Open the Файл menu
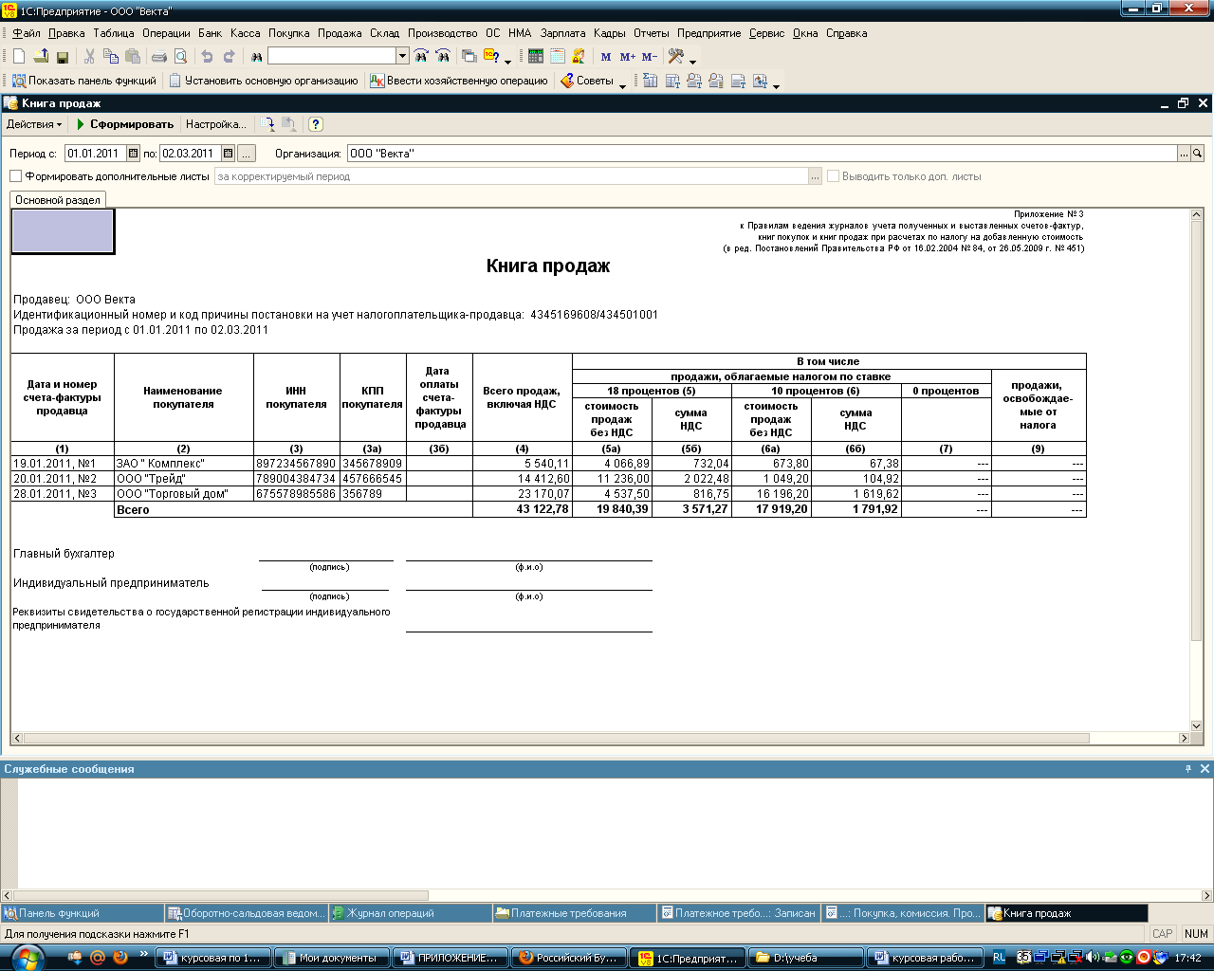 tap(27, 33)
